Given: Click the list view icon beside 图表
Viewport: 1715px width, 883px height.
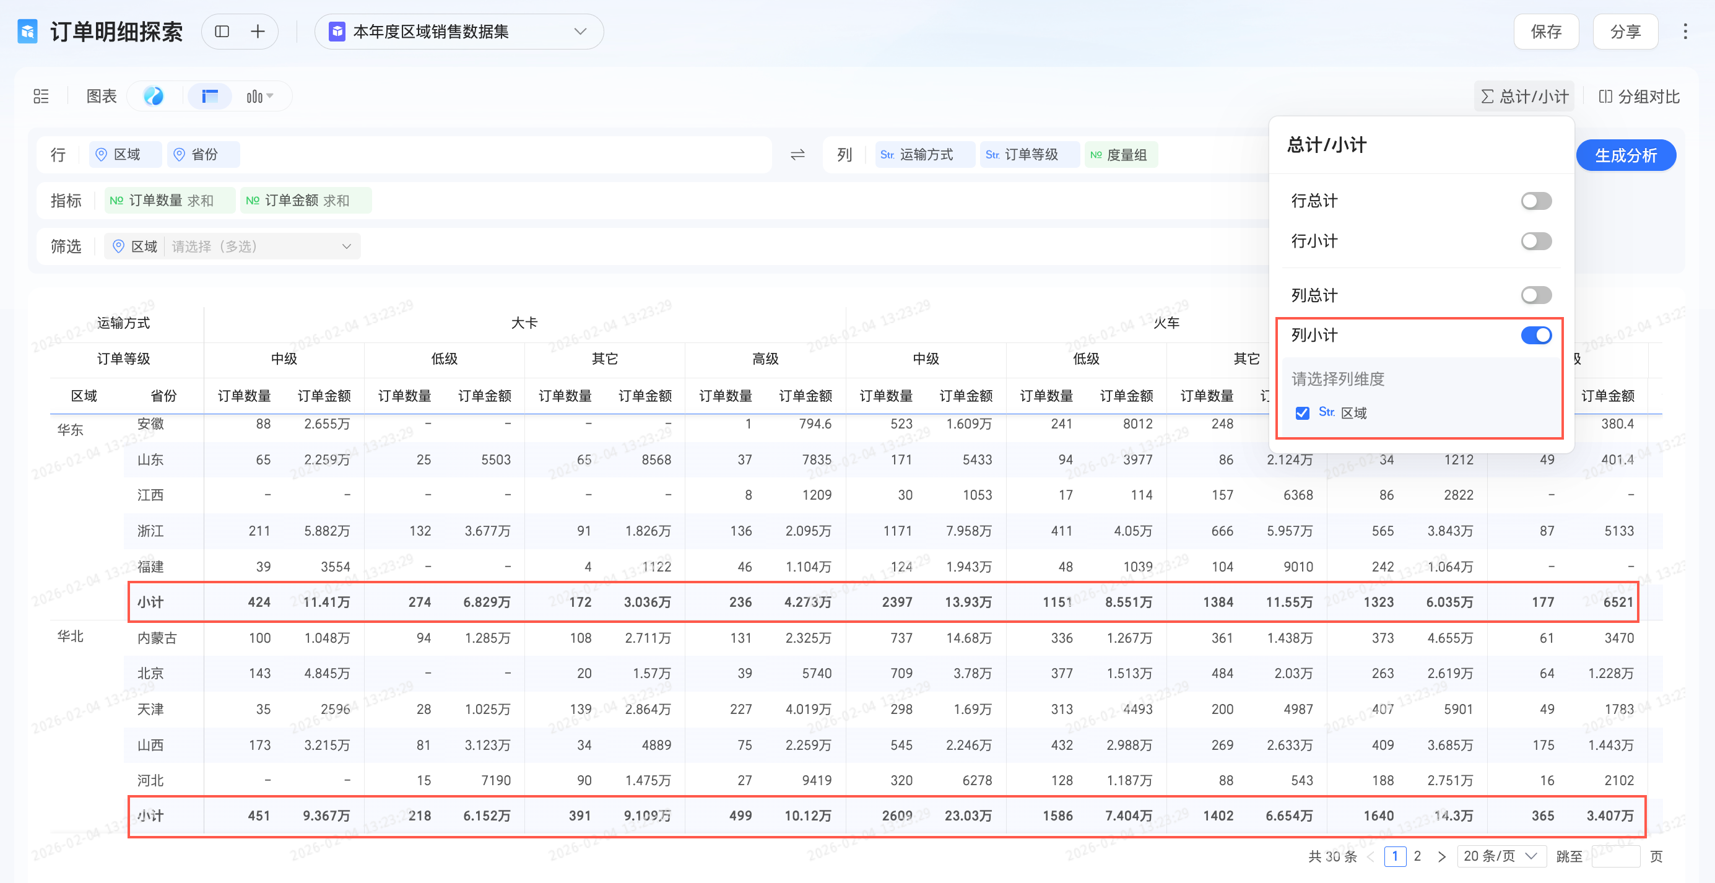Looking at the screenshot, I should coord(41,97).
